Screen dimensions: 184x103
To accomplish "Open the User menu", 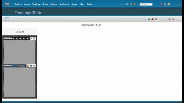I will coord(83,4).
